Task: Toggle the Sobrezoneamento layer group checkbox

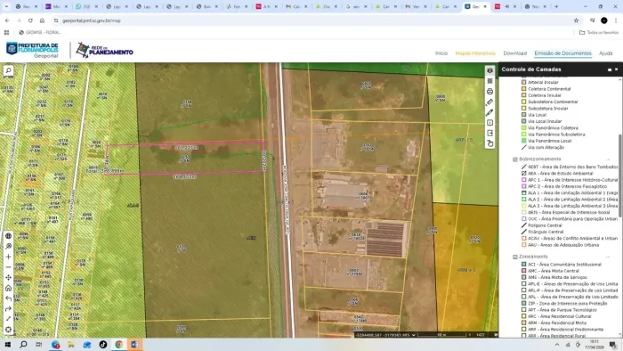Action: pyautogui.click(x=515, y=159)
